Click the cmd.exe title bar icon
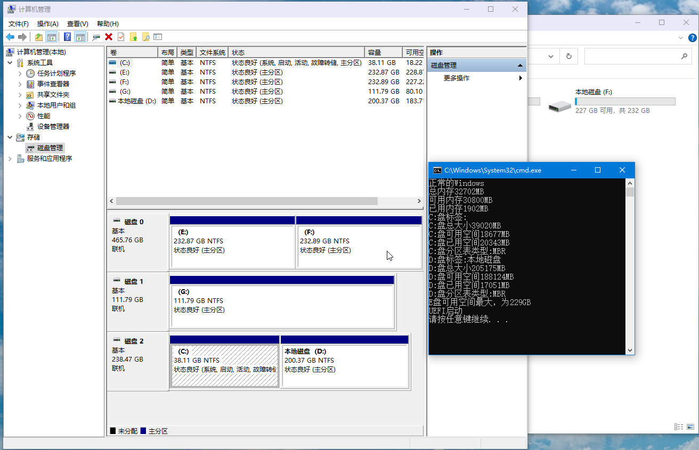 (437, 170)
